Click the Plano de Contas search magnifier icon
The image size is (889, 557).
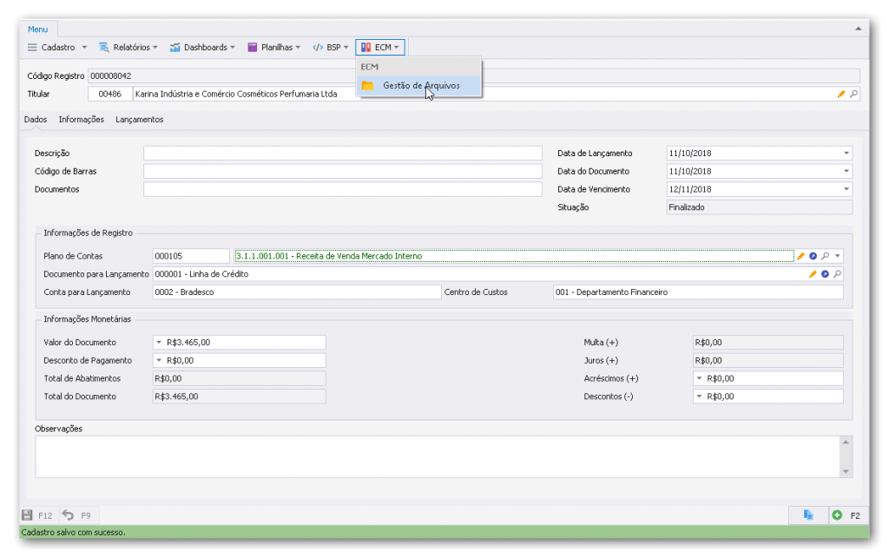[825, 256]
